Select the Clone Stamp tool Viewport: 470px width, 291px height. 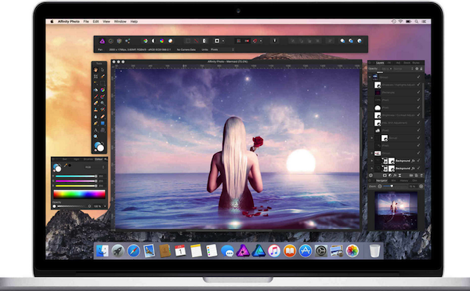coord(96,110)
